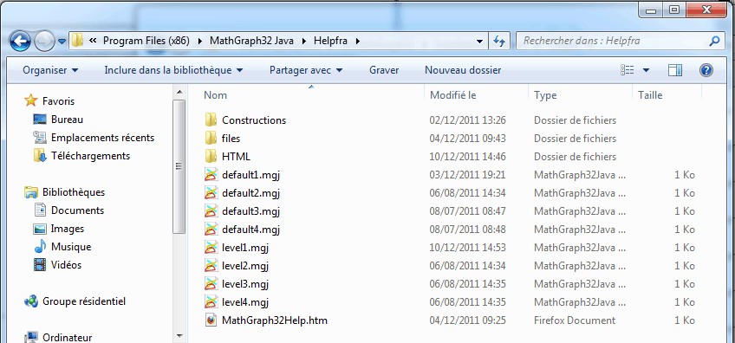
Task: Click the navigation pane scrollbar thumb
Action: [x=179, y=166]
